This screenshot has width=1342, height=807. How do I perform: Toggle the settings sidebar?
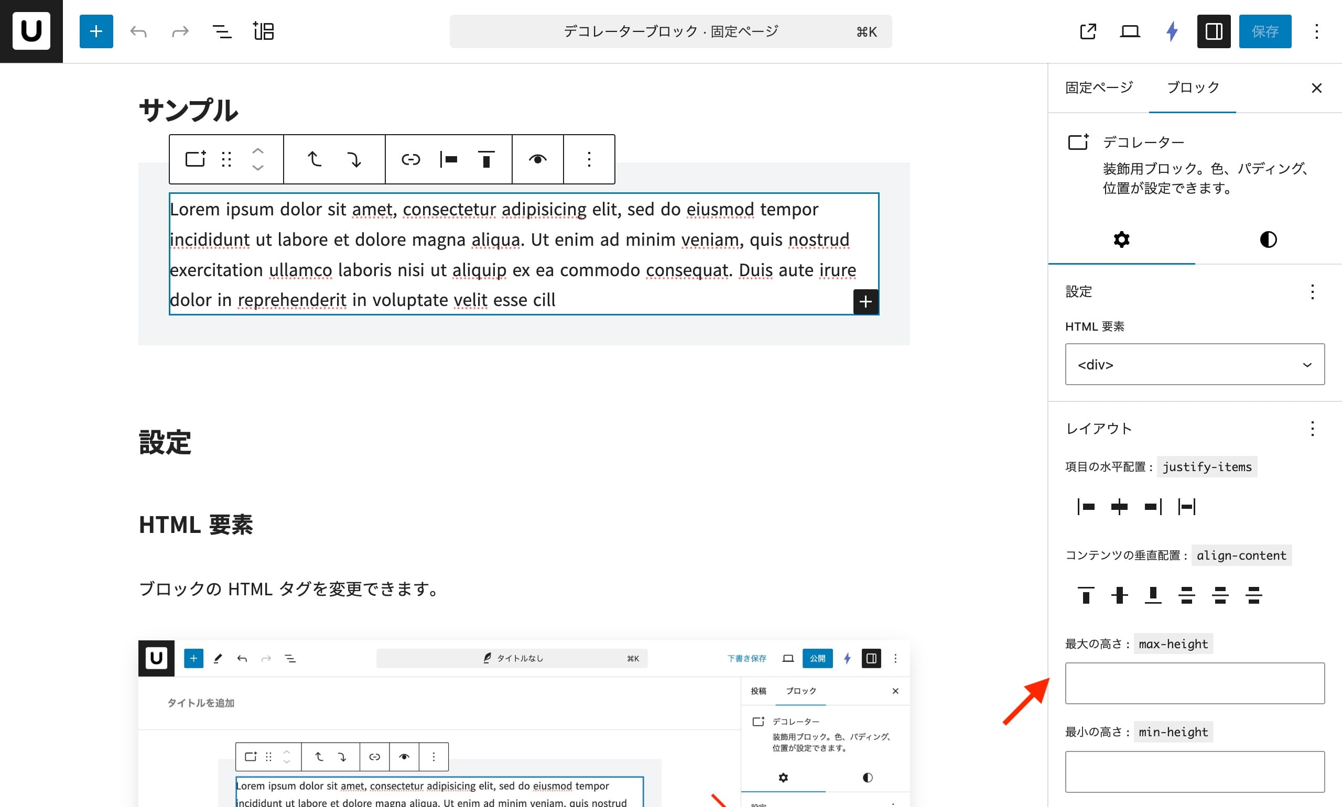[1214, 31]
